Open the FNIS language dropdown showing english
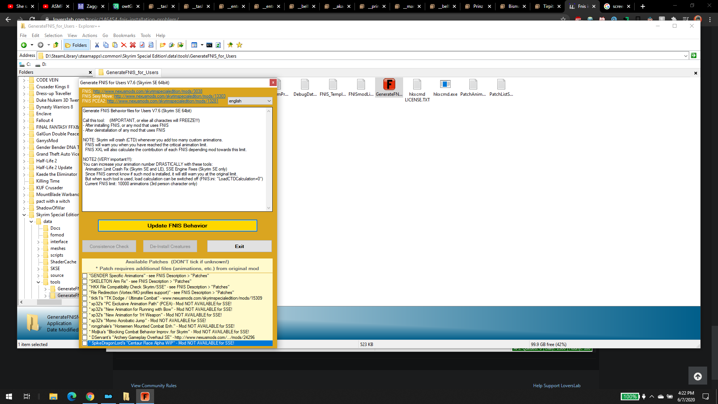 pyautogui.click(x=250, y=101)
